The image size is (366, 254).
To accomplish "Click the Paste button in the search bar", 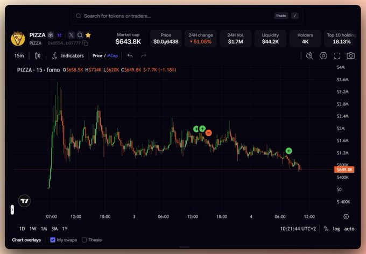I will tap(281, 16).
